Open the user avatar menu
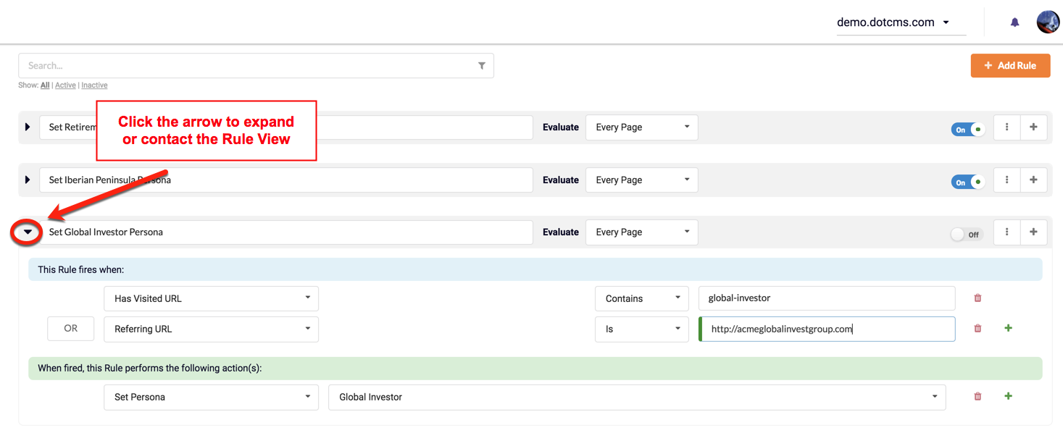Viewport: 1063px width, 441px height. 1048,22
